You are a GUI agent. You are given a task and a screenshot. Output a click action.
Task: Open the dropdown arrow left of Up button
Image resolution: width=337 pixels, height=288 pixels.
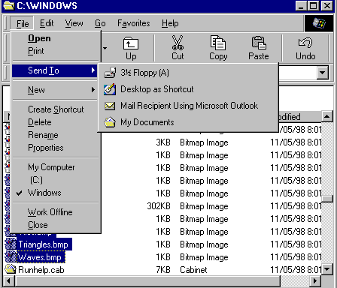tap(105, 48)
